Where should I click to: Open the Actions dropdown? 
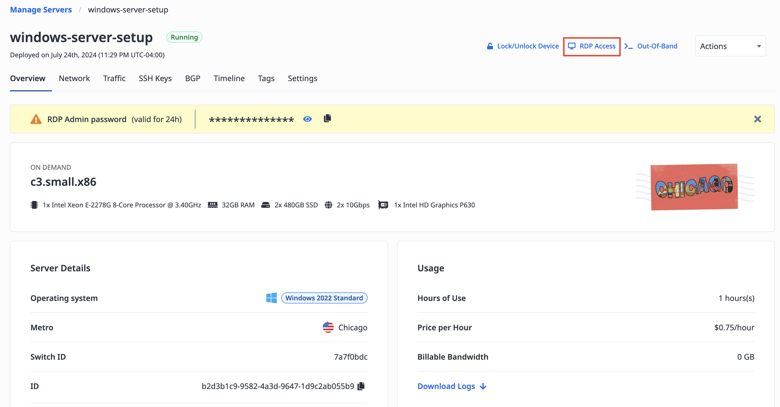click(730, 46)
